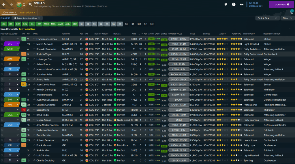This screenshot has width=295, height=164.
Task: Toggle selection circle for Jaiber Prince
Action: click(x=2, y=64)
